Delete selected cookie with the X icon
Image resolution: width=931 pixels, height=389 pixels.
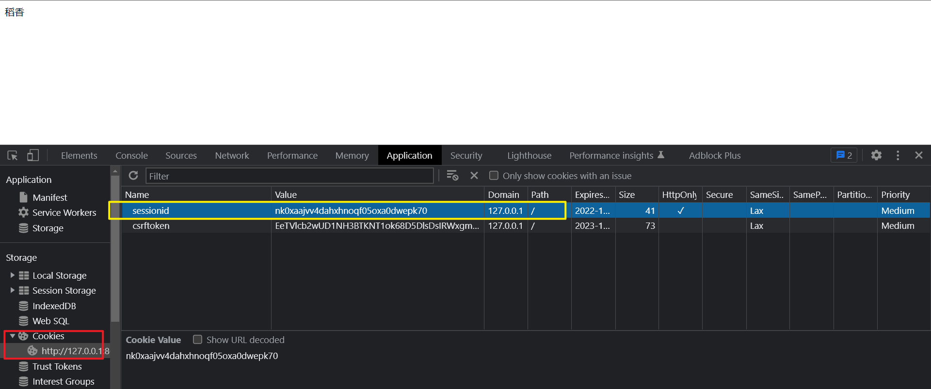click(x=474, y=176)
